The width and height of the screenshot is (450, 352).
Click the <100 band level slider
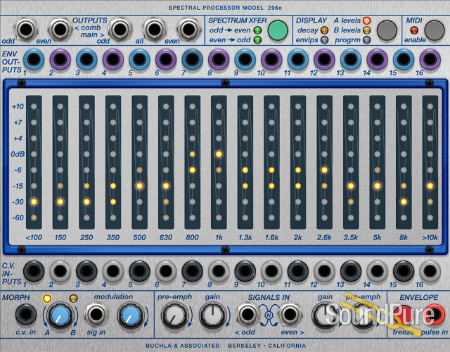pos(34,162)
